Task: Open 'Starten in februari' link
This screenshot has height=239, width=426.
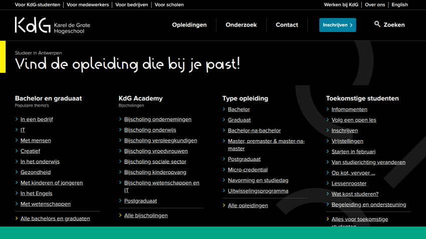Action: click(353, 151)
